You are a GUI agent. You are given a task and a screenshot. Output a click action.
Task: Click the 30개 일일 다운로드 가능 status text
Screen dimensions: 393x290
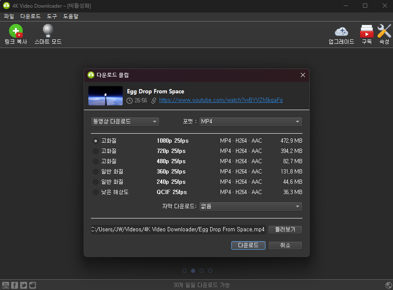click(202, 285)
